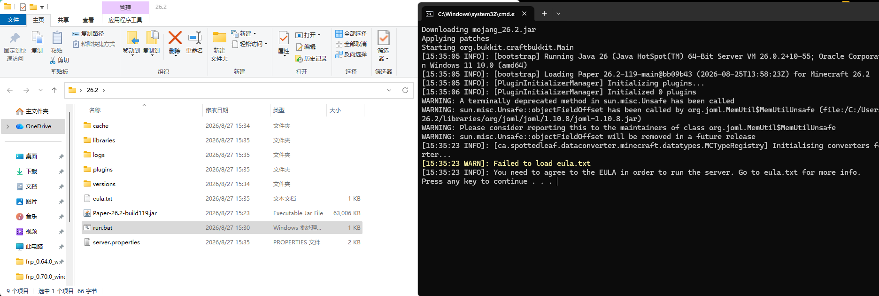Close the cmd.exe terminal tab

tap(524, 14)
